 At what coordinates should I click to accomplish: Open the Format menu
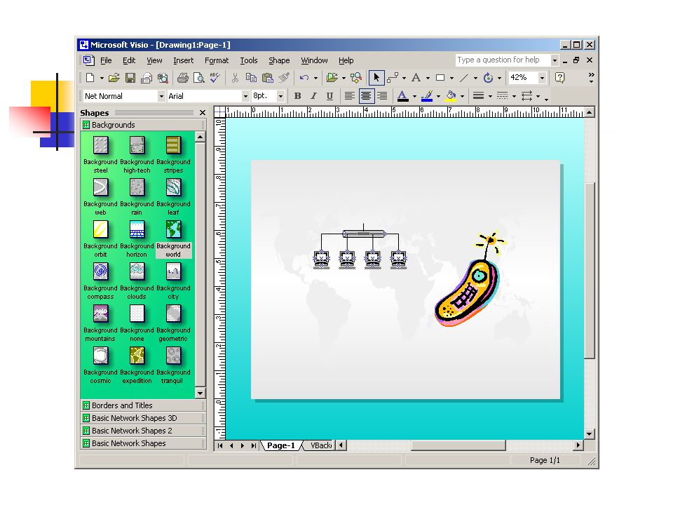[217, 60]
